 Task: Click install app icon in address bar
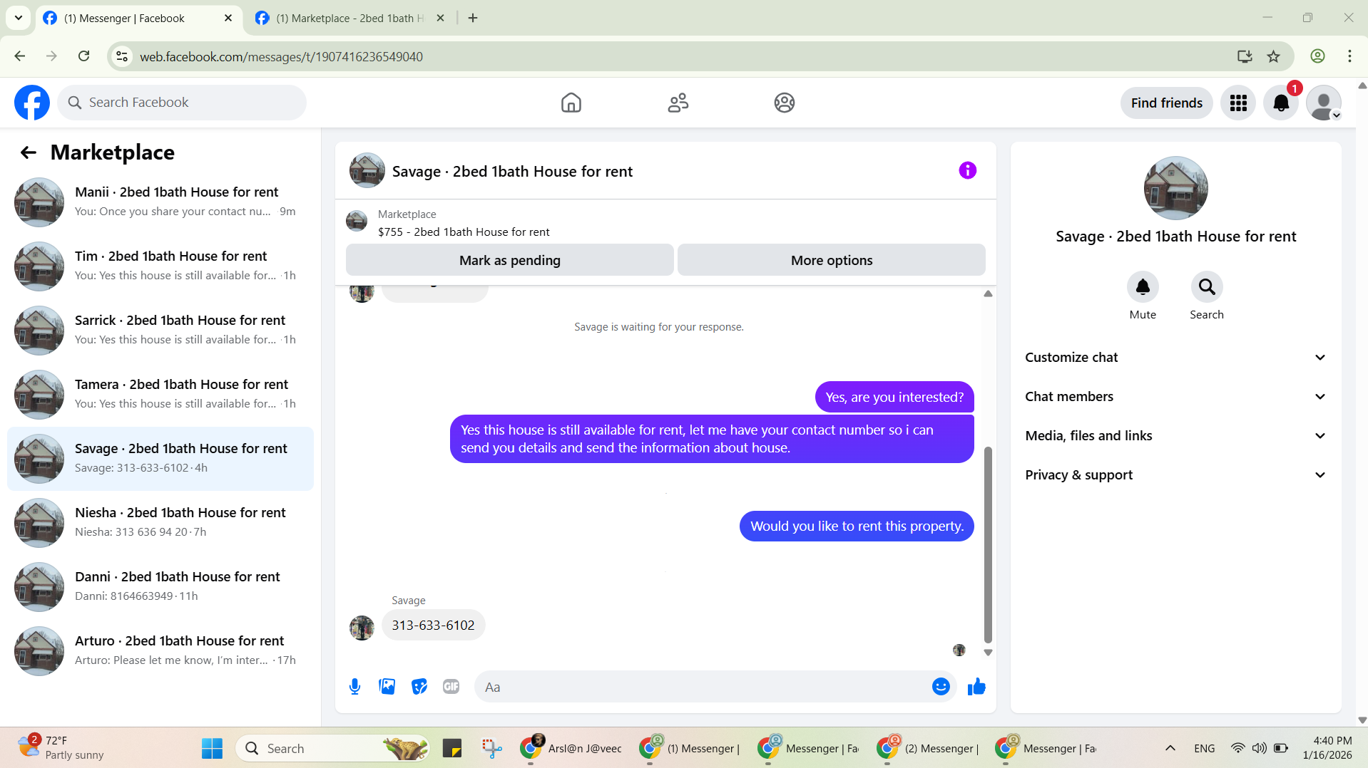click(1245, 56)
